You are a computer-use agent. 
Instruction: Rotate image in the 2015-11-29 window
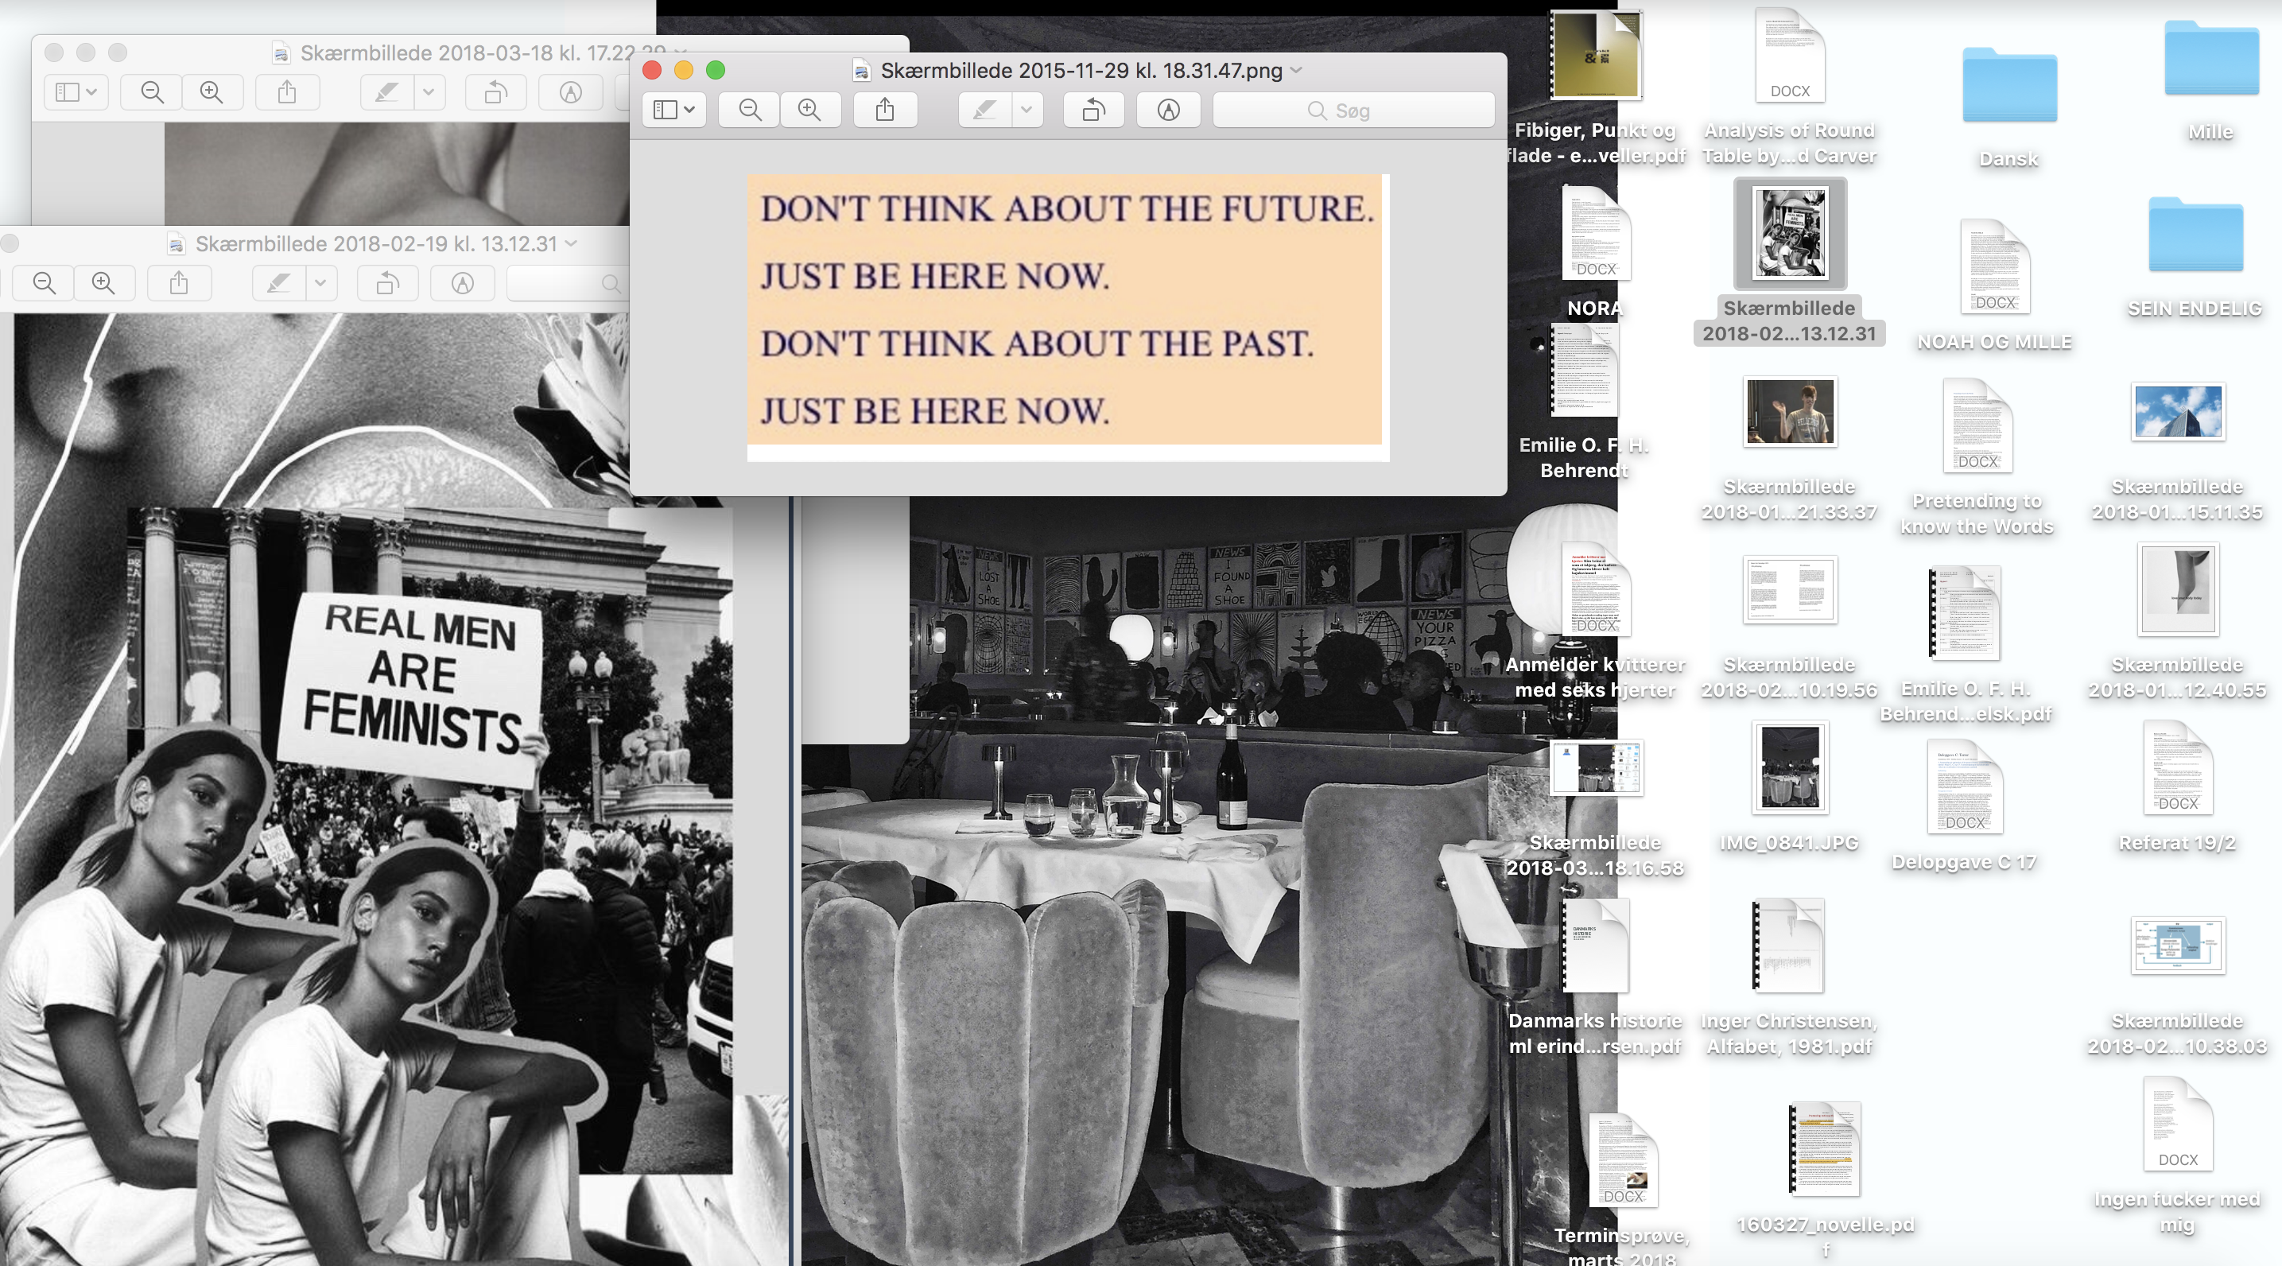tap(1093, 110)
